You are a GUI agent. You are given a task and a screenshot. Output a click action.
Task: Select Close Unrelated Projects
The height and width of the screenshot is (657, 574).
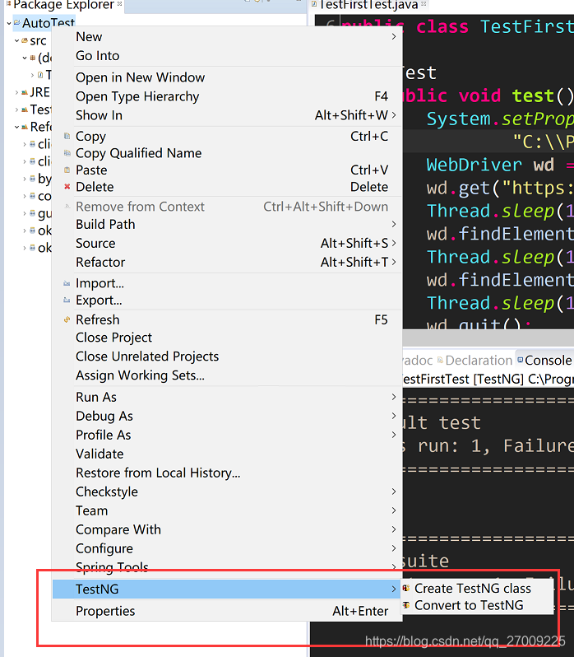click(x=227, y=356)
